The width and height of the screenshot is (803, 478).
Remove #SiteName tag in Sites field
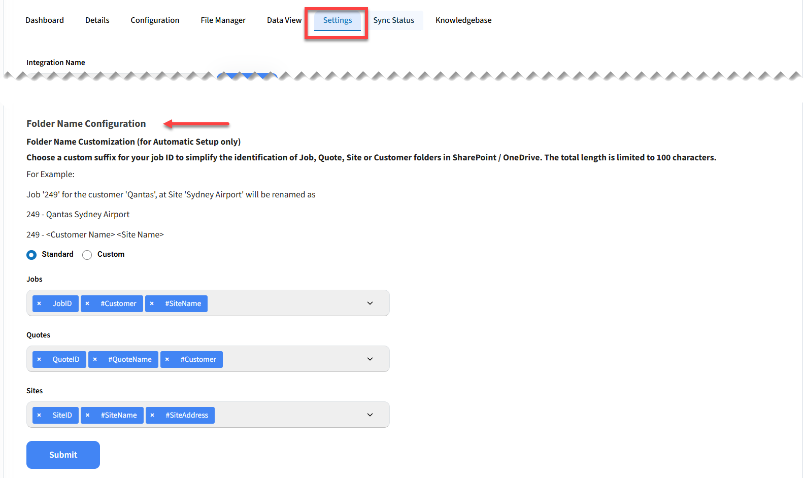(88, 415)
